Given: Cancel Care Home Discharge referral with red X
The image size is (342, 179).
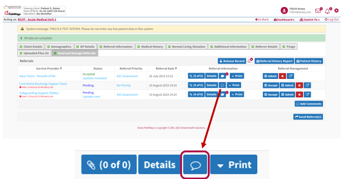Looking at the screenshot, I should click(x=299, y=86).
